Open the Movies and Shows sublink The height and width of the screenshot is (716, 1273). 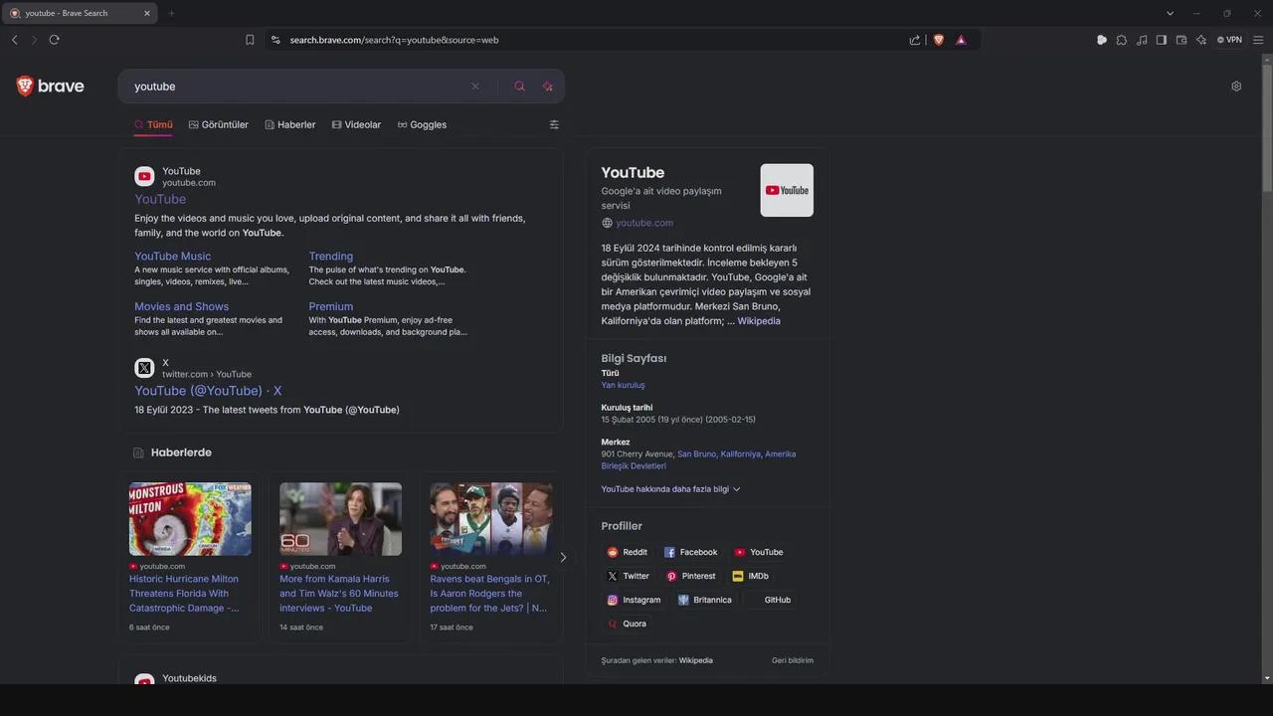(x=182, y=306)
